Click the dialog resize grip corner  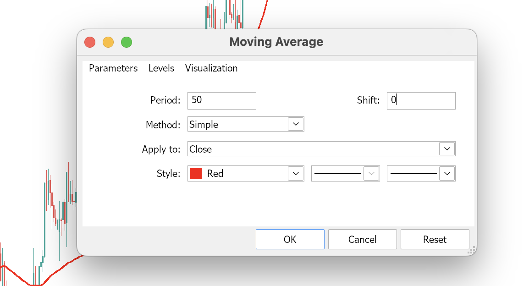(x=472, y=250)
